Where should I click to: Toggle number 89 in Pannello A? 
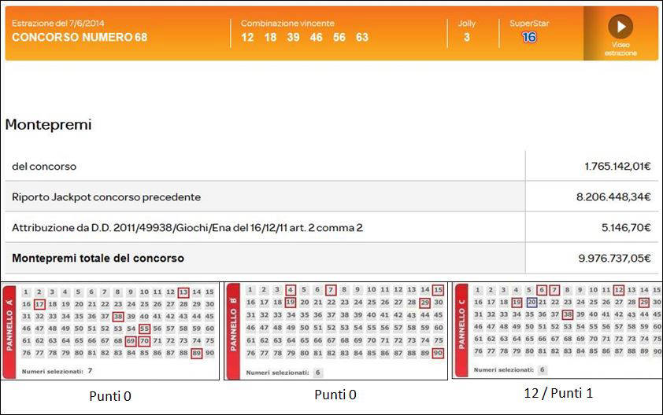click(196, 353)
